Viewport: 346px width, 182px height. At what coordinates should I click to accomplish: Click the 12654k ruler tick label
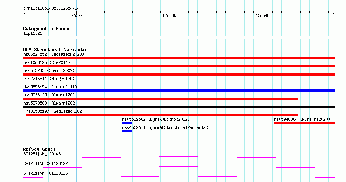coord(262,15)
